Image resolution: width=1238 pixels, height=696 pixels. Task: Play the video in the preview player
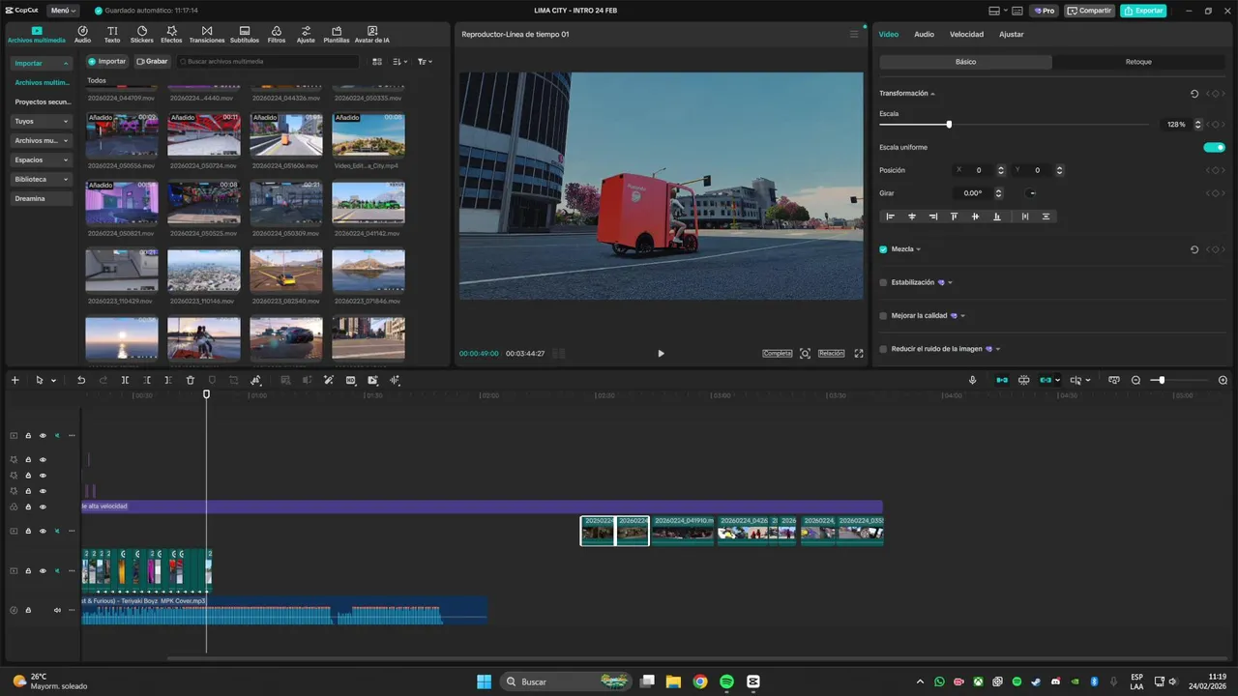[x=661, y=354]
